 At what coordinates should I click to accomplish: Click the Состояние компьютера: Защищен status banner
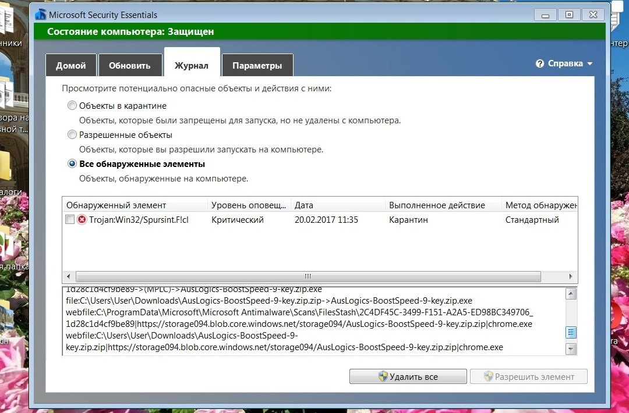click(x=319, y=31)
